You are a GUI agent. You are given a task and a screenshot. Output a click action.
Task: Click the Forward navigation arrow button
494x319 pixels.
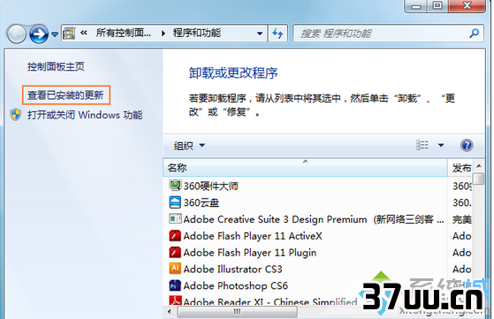[x=39, y=34]
